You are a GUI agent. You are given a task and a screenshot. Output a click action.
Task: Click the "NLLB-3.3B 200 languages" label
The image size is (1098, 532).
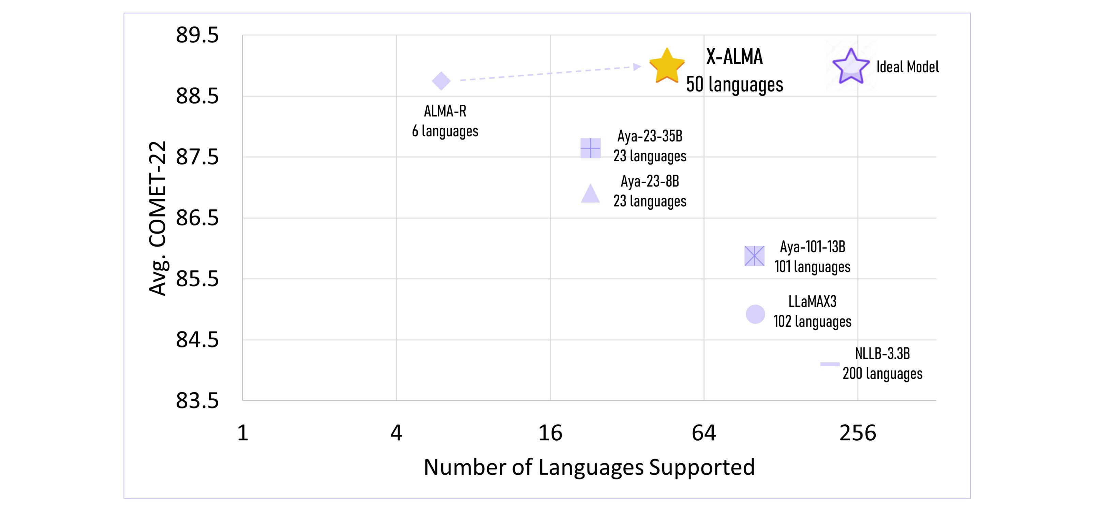coord(882,364)
